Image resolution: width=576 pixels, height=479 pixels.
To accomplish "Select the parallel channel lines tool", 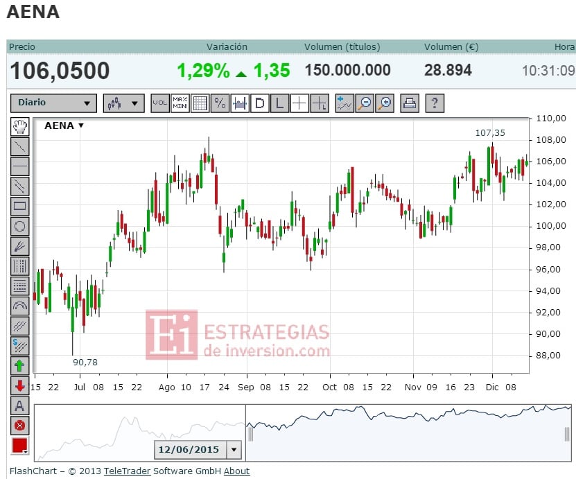I will click(20, 186).
